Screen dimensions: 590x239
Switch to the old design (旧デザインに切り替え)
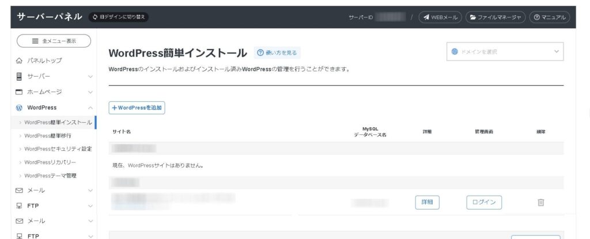click(x=119, y=17)
